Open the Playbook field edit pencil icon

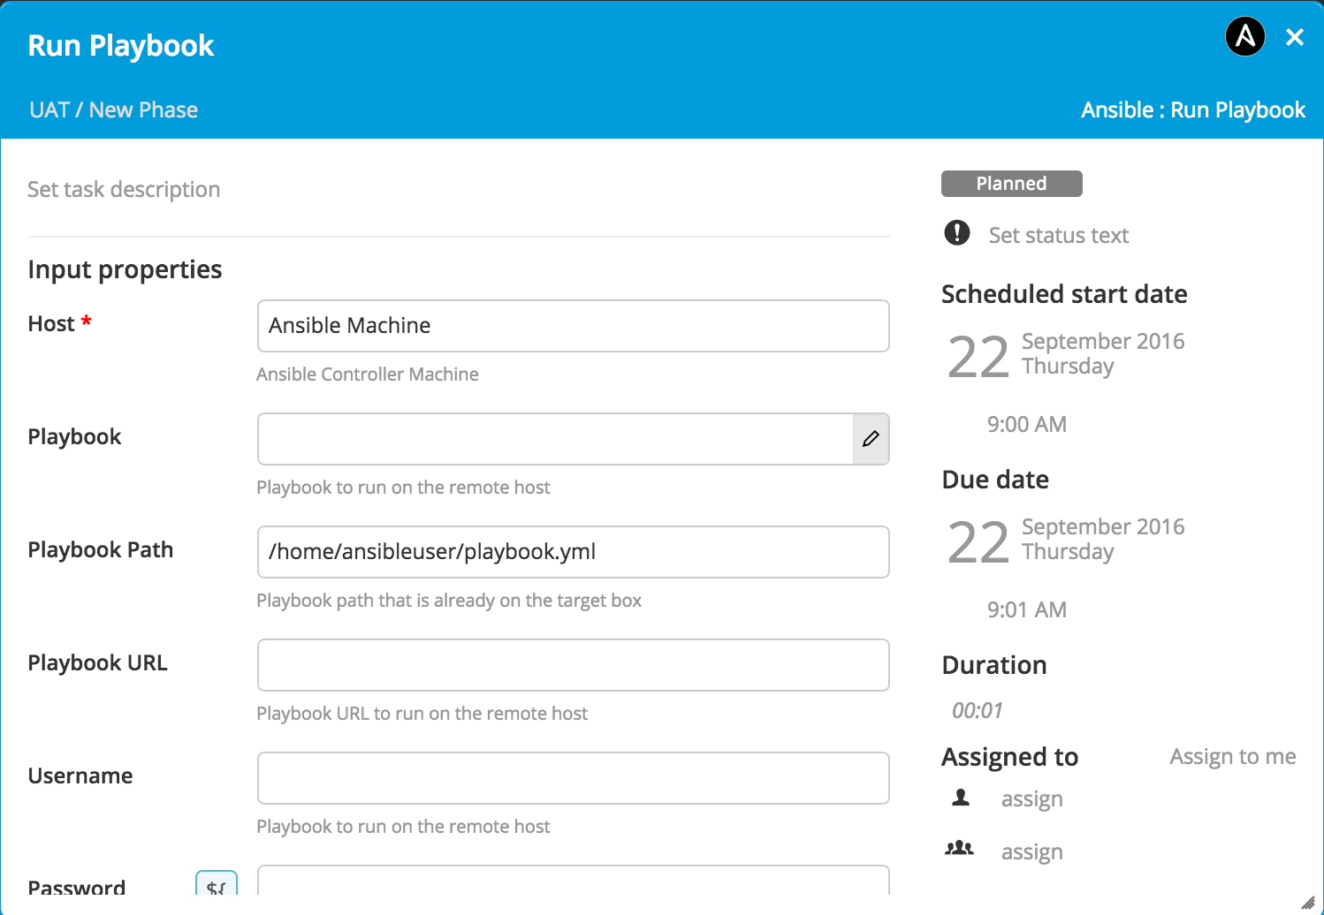click(x=871, y=439)
